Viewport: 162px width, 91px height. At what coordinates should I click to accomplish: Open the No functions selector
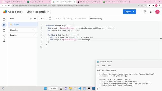(x=80, y=18)
